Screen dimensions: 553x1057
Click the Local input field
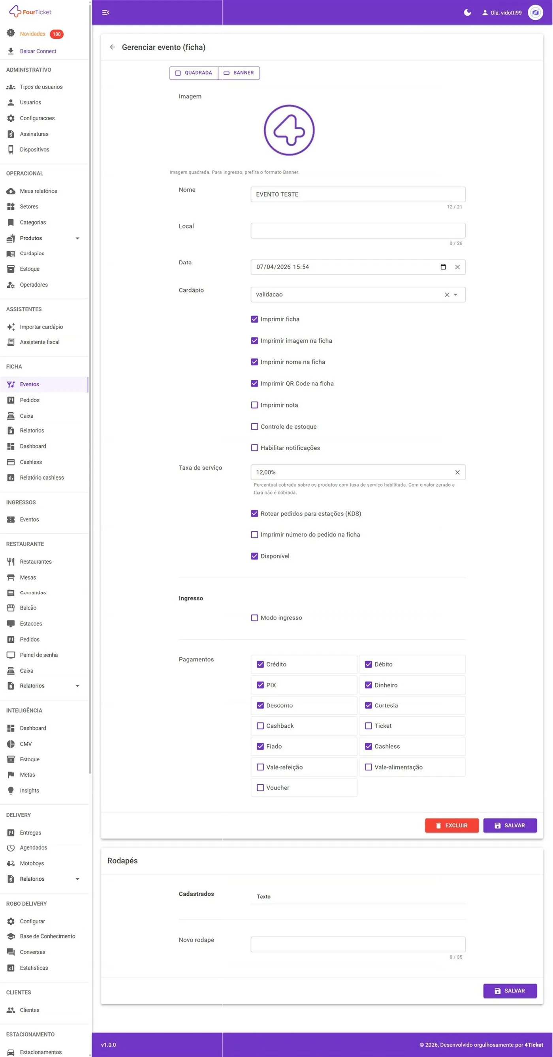(x=357, y=230)
